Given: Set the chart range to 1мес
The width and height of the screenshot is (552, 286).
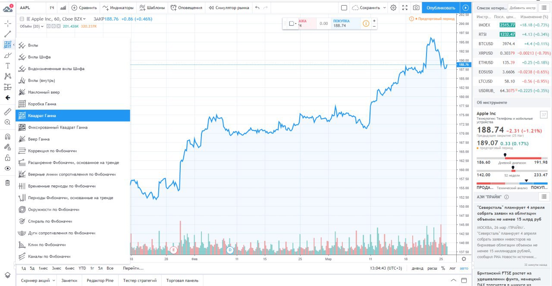Looking at the screenshot, I should point(43,268).
